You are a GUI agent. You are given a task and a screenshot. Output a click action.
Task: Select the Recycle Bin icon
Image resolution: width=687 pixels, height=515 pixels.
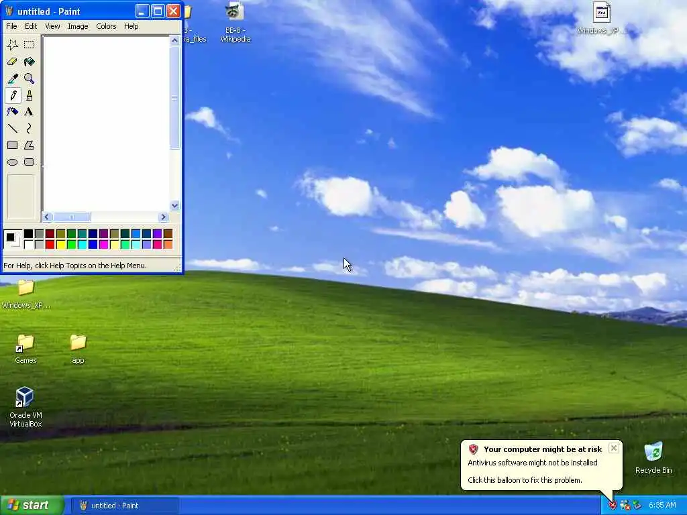(653, 457)
